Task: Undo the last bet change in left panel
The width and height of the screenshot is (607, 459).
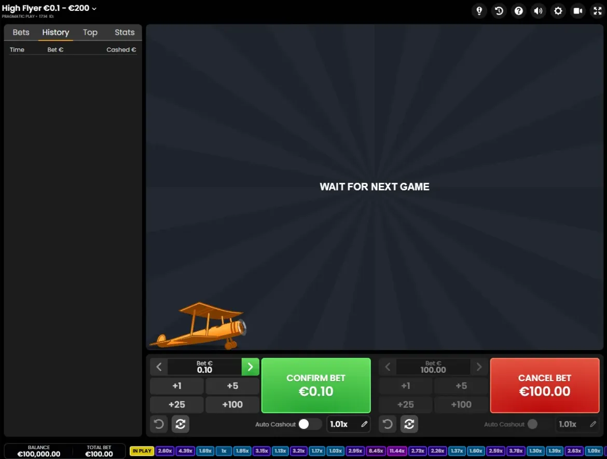Action: (159, 424)
